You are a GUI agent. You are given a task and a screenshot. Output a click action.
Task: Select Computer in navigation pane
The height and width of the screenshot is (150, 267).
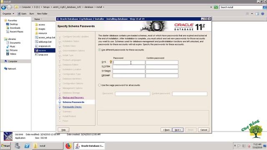click(11, 61)
